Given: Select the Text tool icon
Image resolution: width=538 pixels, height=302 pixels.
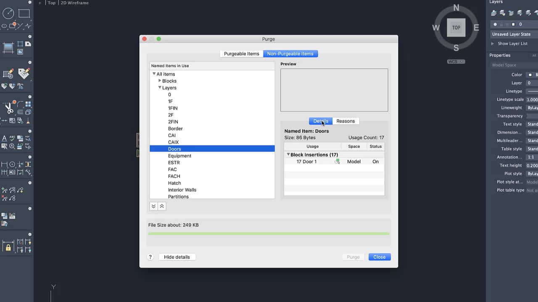Looking at the screenshot, I should 4,138.
